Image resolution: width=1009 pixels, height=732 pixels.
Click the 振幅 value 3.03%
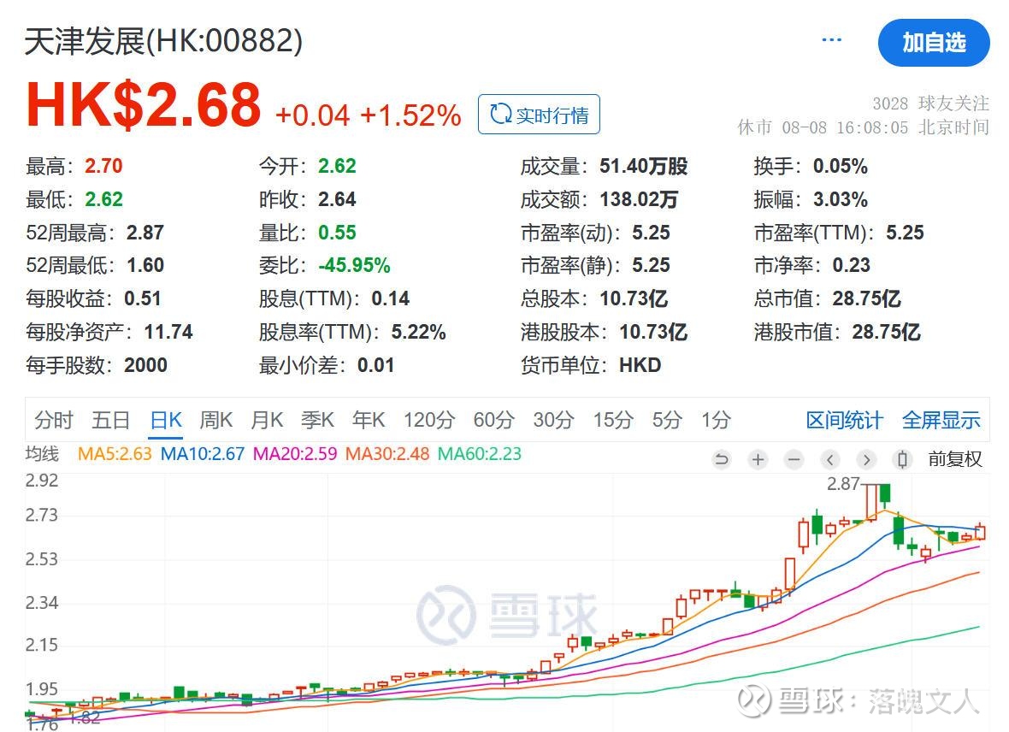(840, 199)
